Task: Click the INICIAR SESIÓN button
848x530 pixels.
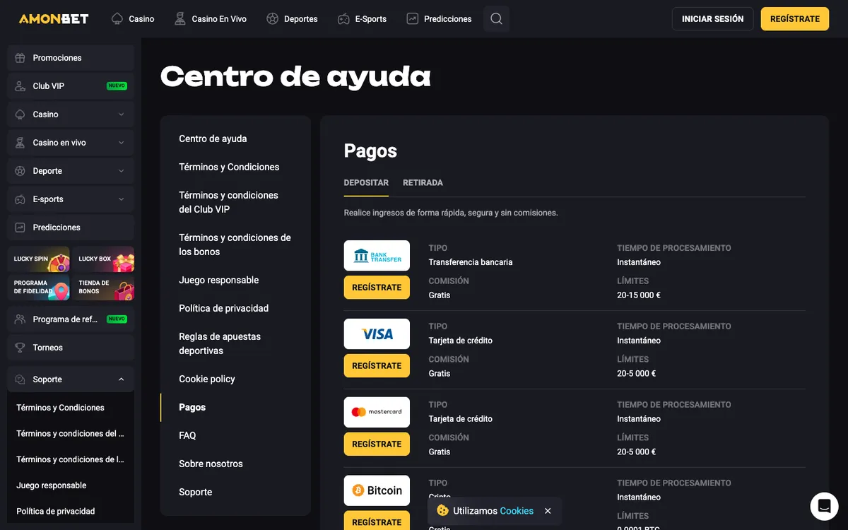Action: click(x=712, y=19)
